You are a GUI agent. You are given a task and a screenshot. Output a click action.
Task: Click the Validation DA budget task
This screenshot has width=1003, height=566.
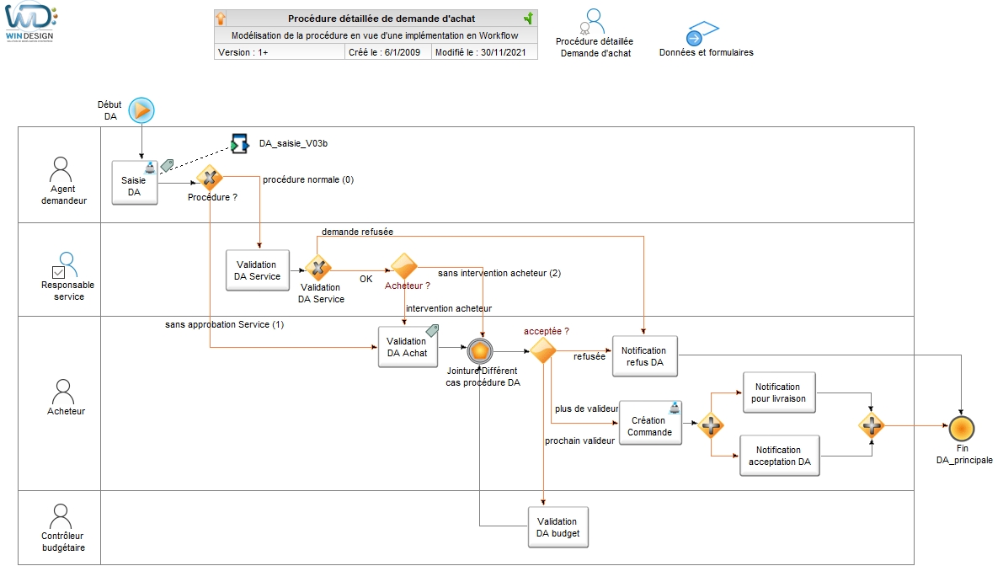point(558,527)
